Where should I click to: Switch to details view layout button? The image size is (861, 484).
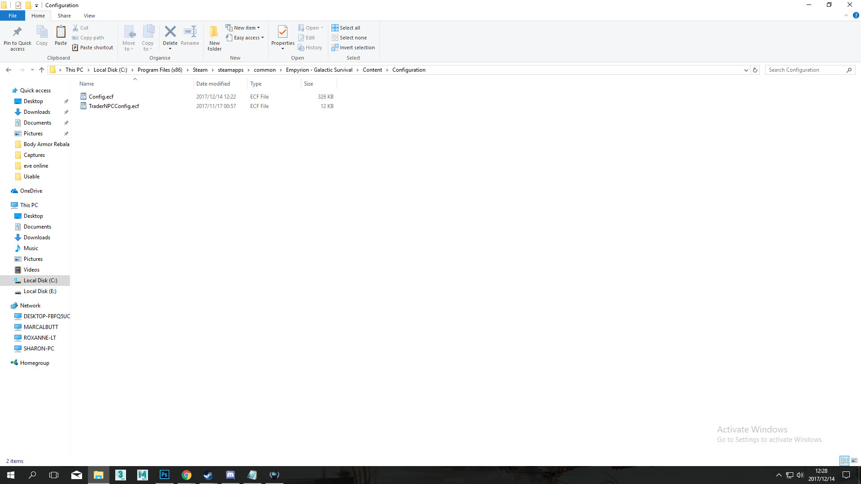pyautogui.click(x=844, y=461)
